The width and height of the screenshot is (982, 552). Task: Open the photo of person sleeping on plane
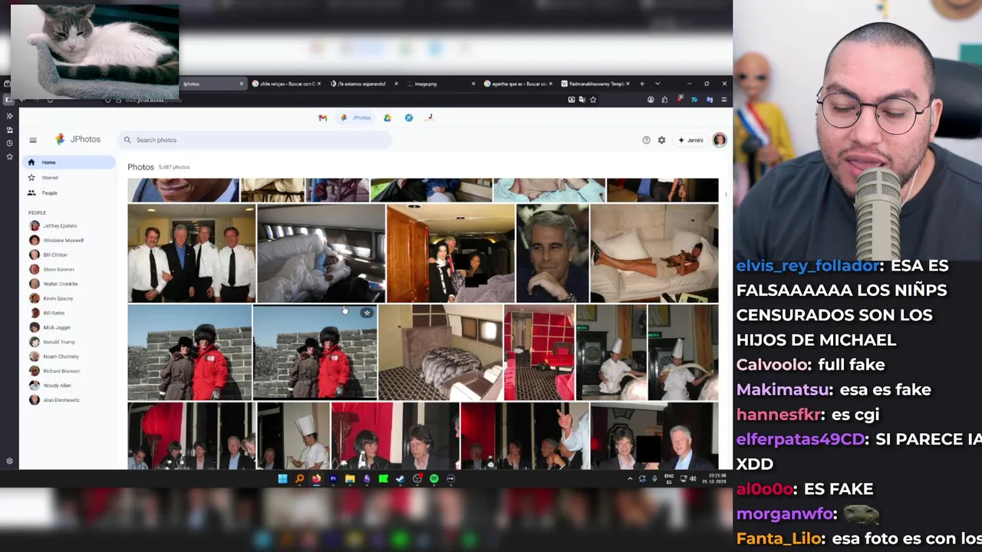click(321, 253)
